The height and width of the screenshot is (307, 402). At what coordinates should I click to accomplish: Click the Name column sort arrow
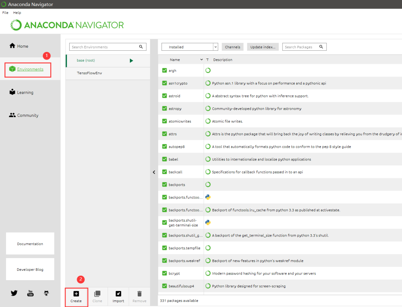pyautogui.click(x=201, y=60)
